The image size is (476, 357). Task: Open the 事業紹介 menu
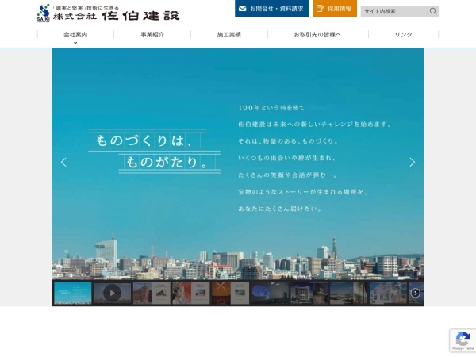pos(152,35)
